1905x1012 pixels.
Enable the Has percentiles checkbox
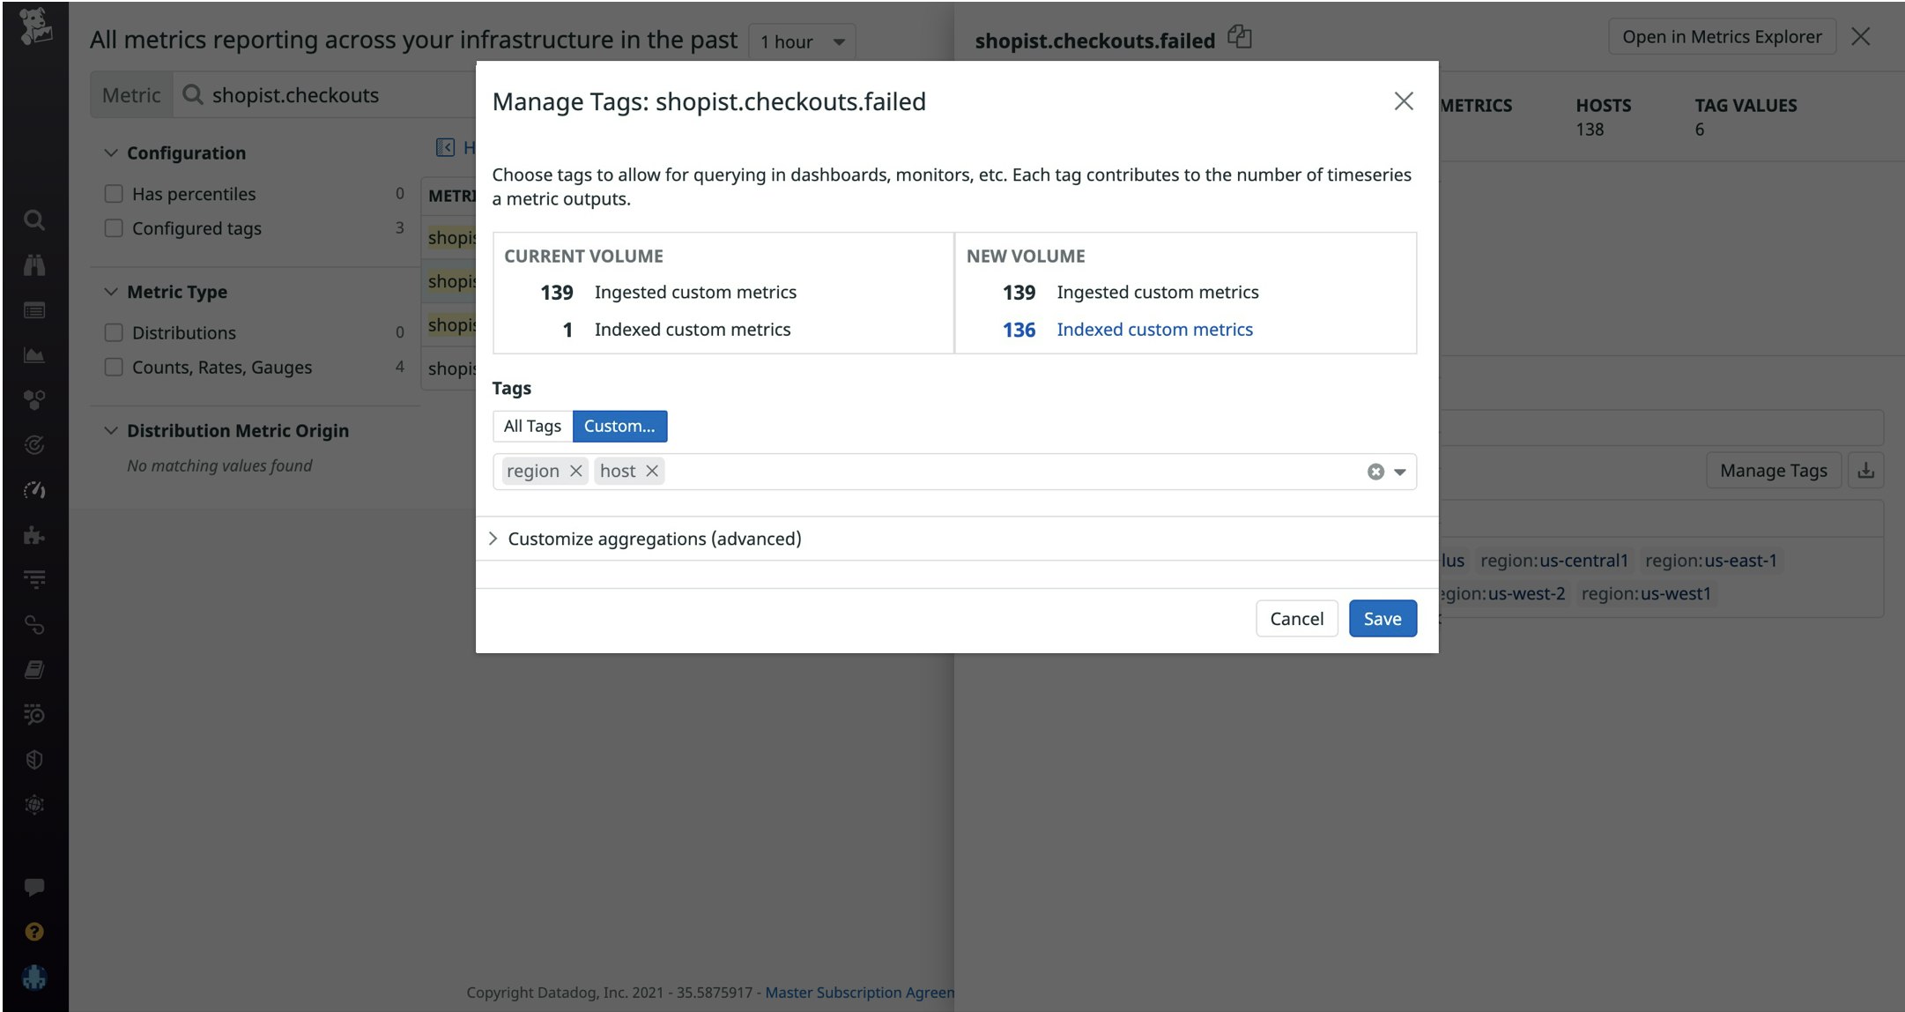click(114, 193)
